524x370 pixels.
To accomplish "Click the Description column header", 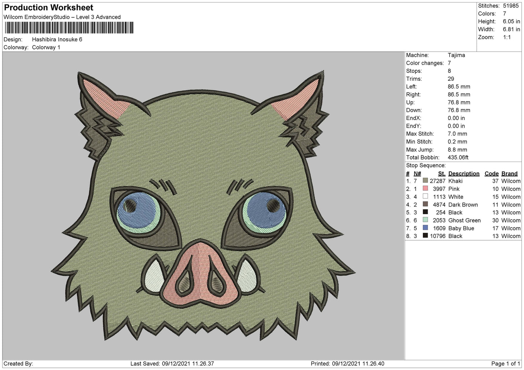I will coord(464,174).
